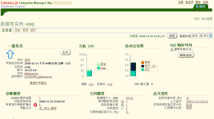The width and height of the screenshot is (214, 119).
Task: Open last backup 2008-11-20 12:00:22 link
Action: coord(197,102)
